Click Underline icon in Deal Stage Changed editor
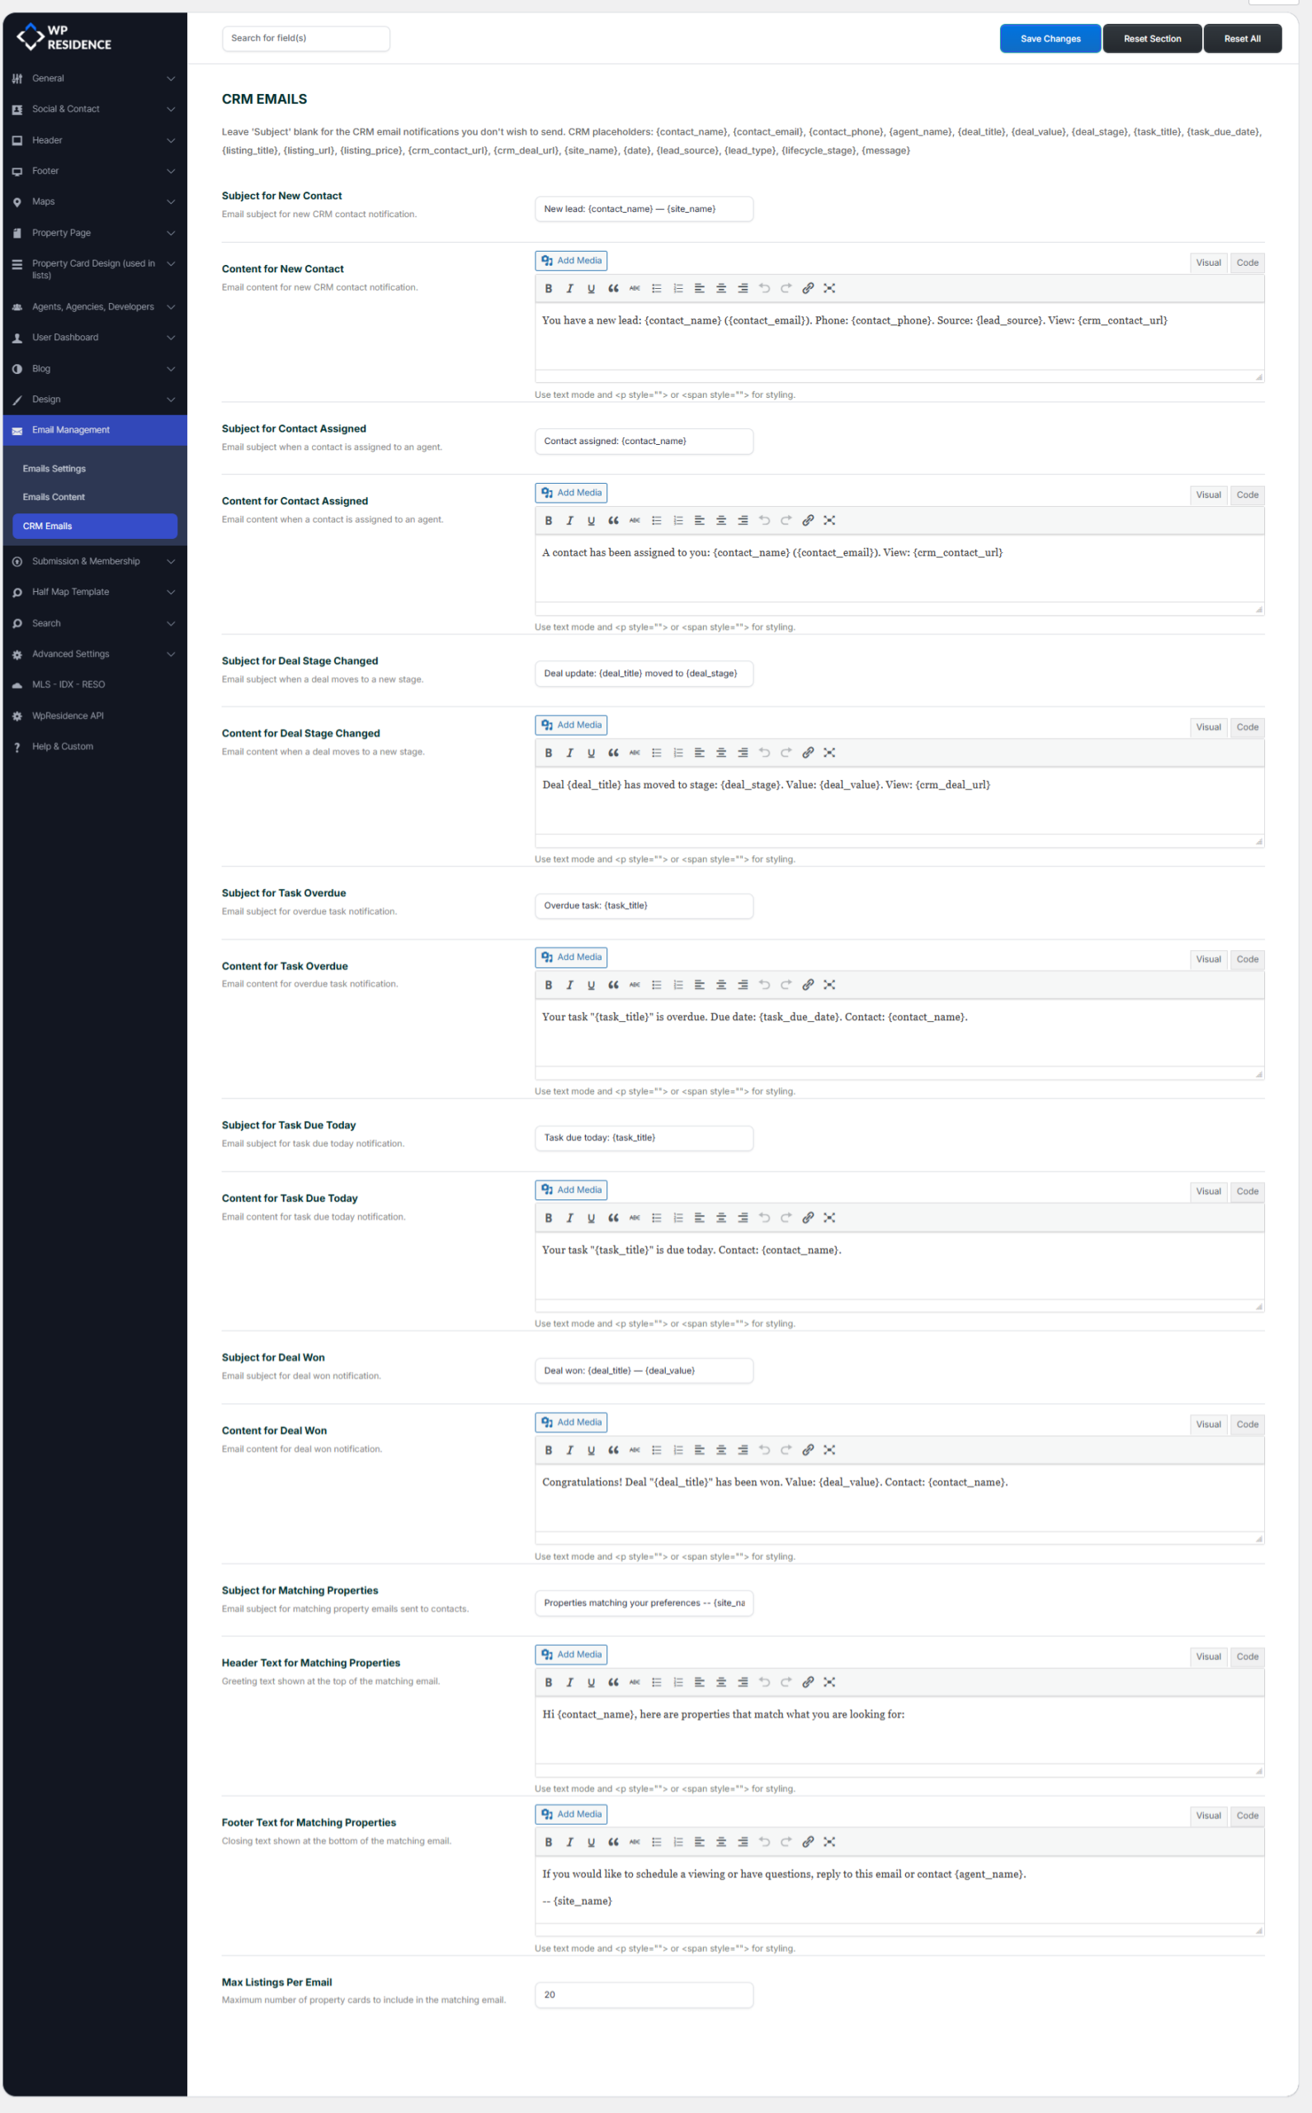The width and height of the screenshot is (1312, 2113). 591,754
